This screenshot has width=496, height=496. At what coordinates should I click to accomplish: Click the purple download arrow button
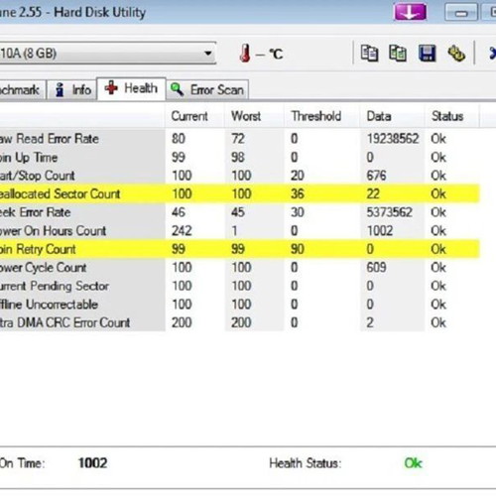[410, 12]
